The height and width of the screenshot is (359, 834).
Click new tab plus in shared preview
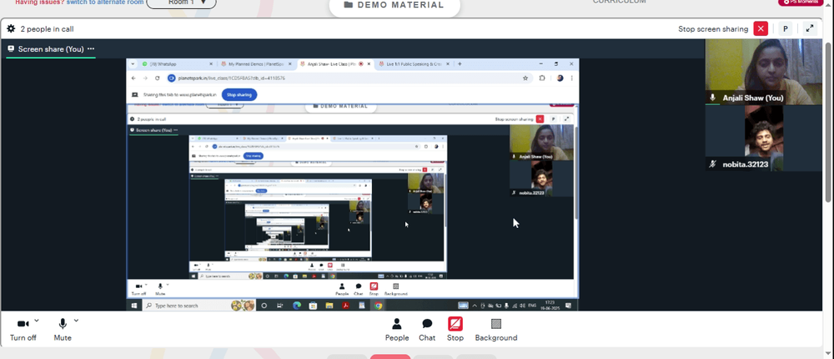point(460,64)
